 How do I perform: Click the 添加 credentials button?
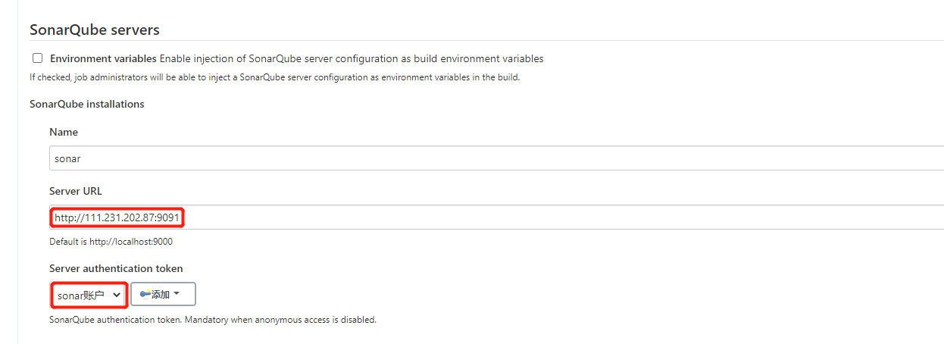pos(163,294)
